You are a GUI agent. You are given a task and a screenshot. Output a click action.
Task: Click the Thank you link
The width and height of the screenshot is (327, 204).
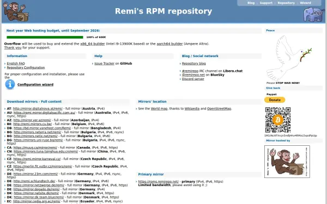click(13, 48)
